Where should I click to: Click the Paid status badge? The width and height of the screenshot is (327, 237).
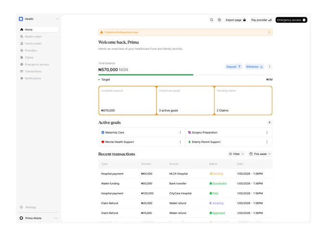(x=214, y=193)
